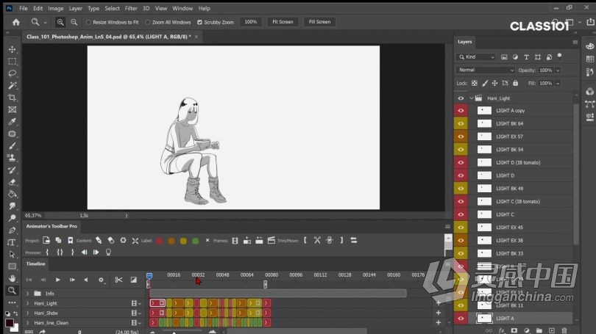Collapse the Hani_Light group in Layers
Screen dimensions: 596x334
472,98
